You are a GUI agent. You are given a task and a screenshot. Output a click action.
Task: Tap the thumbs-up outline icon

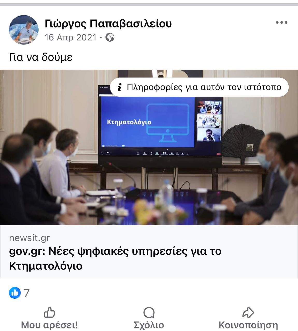[x=49, y=312]
